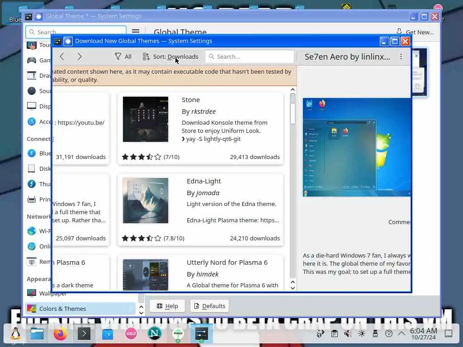Screen dimensions: 463x347
Task: Select the Stone theme title
Action: tap(191, 100)
